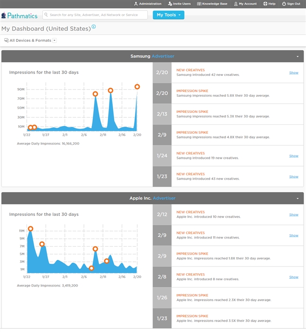Click the Sign Out power icon
306x332 pixels.
coord(284,4)
